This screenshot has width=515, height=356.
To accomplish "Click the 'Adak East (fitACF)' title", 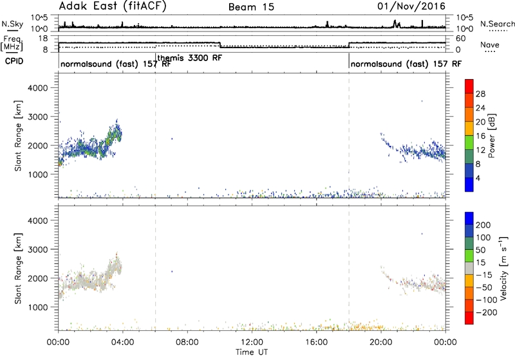I will pyautogui.click(x=113, y=6).
